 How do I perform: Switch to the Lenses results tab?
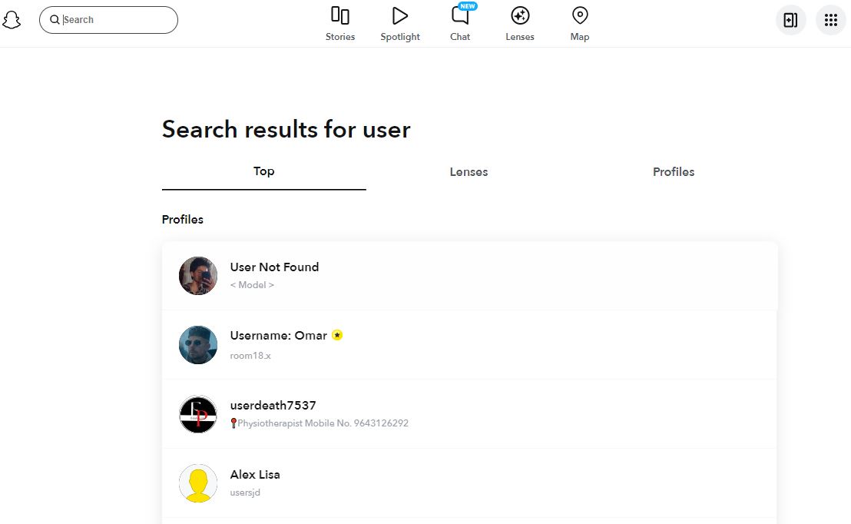[469, 171]
